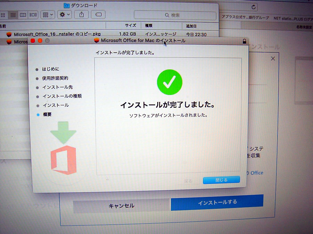Viewport: 313px width, 234px height.
Task: Click the green checkmark success icon
Action: 169,82
